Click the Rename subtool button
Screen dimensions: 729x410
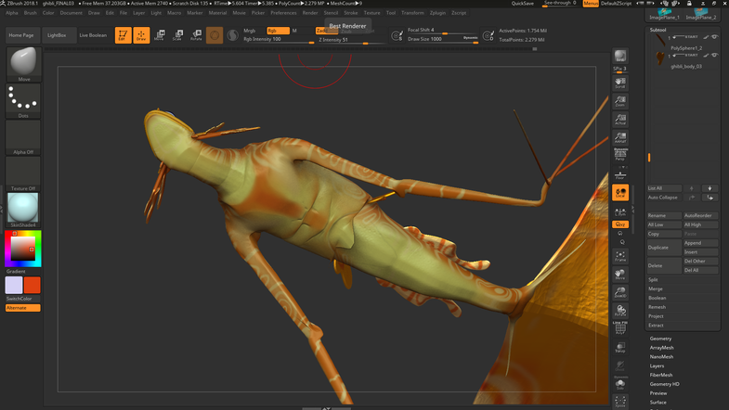(664, 215)
